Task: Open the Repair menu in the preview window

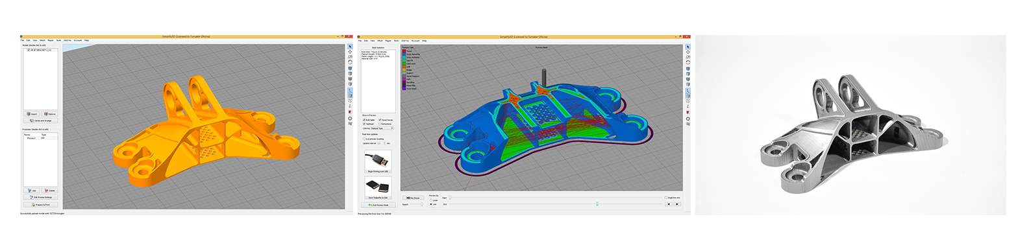Action: 388,40
